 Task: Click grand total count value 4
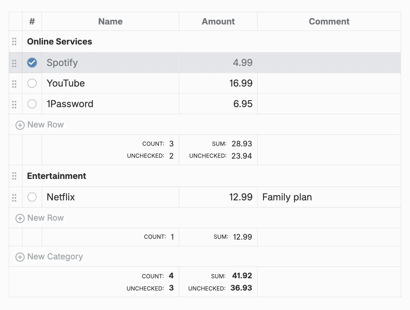click(x=171, y=275)
